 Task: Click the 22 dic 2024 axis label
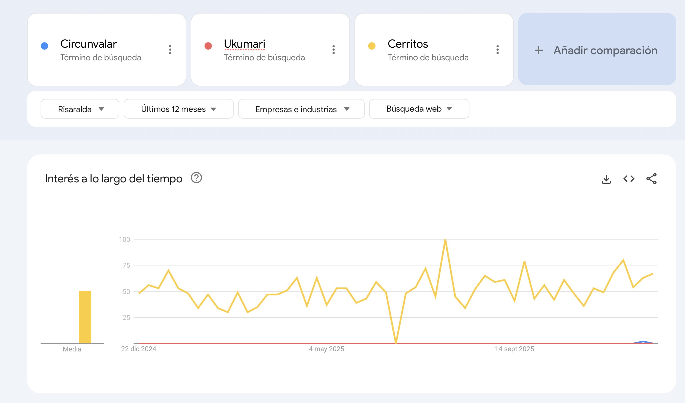[139, 349]
